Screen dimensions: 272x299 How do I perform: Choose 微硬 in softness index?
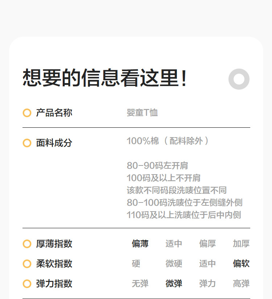click(x=174, y=264)
